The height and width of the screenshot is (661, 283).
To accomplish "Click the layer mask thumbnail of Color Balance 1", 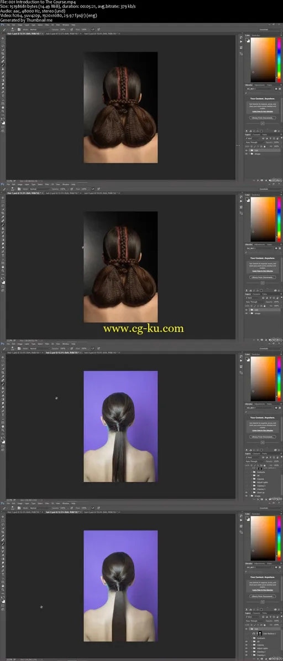I will pyautogui.click(x=260, y=634).
